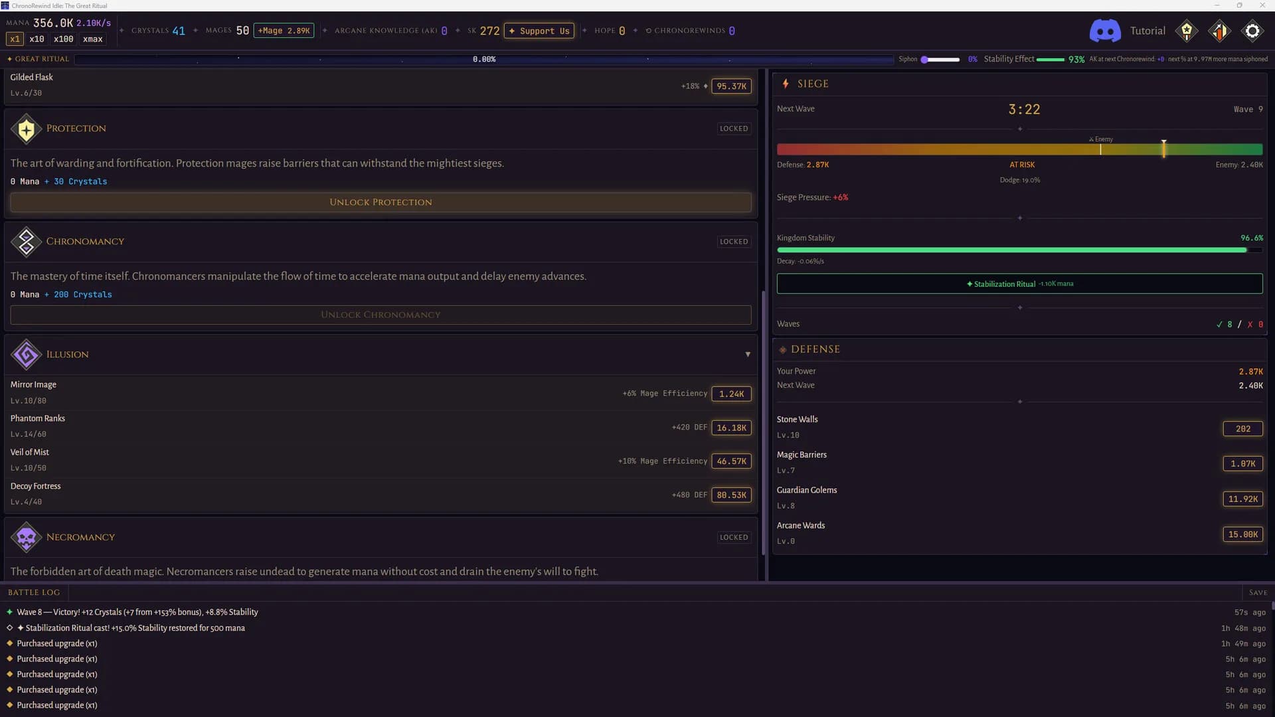Screen dimensions: 1275x717
Task: Click the Protection LOCKED badge
Action: 733,129
